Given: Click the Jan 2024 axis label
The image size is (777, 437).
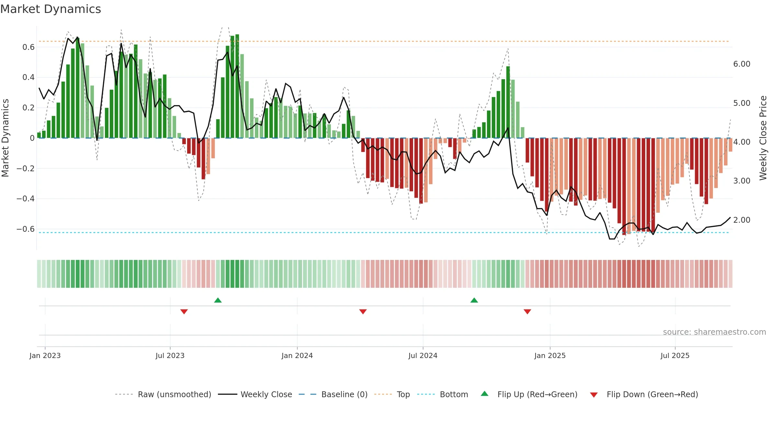Looking at the screenshot, I should pyautogui.click(x=297, y=355).
